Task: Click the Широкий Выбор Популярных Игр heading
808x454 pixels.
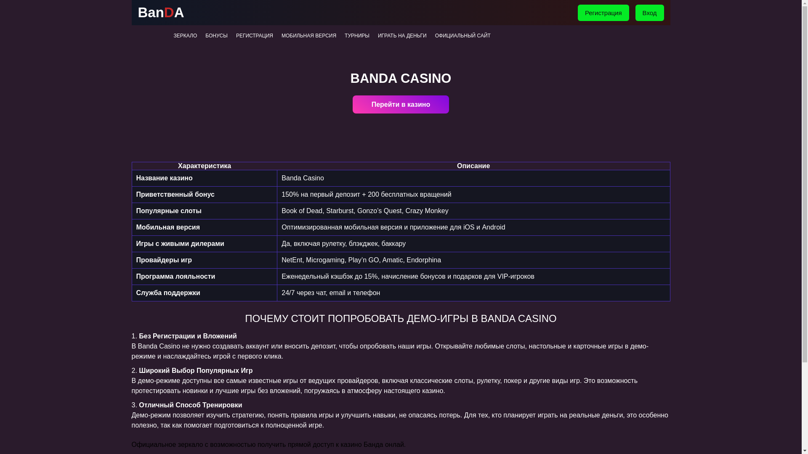Action: pyautogui.click(x=196, y=371)
